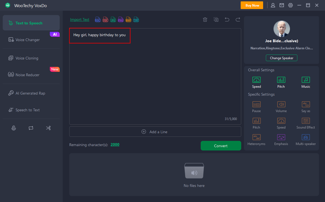Viewport: 325px width, 202px height.
Task: Go to AI Generated Rap
Action: [x=30, y=93]
